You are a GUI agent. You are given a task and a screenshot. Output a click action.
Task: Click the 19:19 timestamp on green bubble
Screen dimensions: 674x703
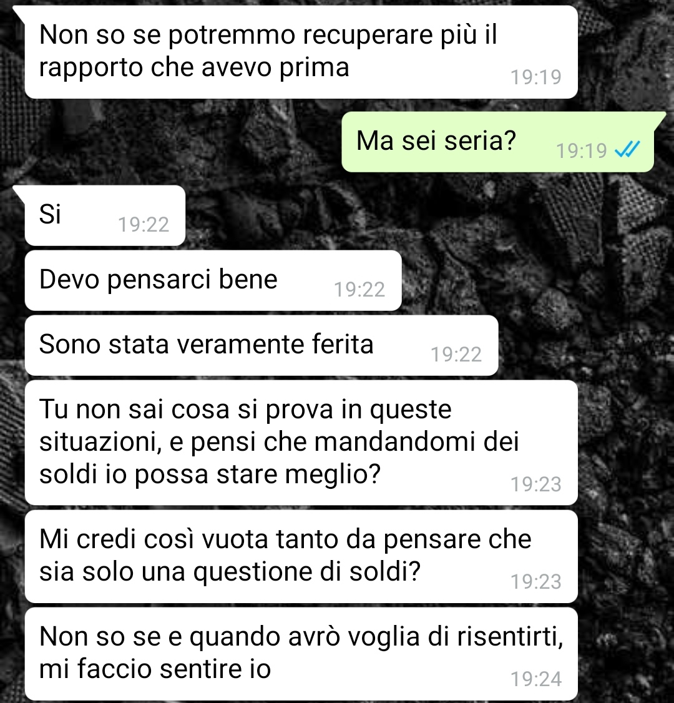tap(581, 150)
